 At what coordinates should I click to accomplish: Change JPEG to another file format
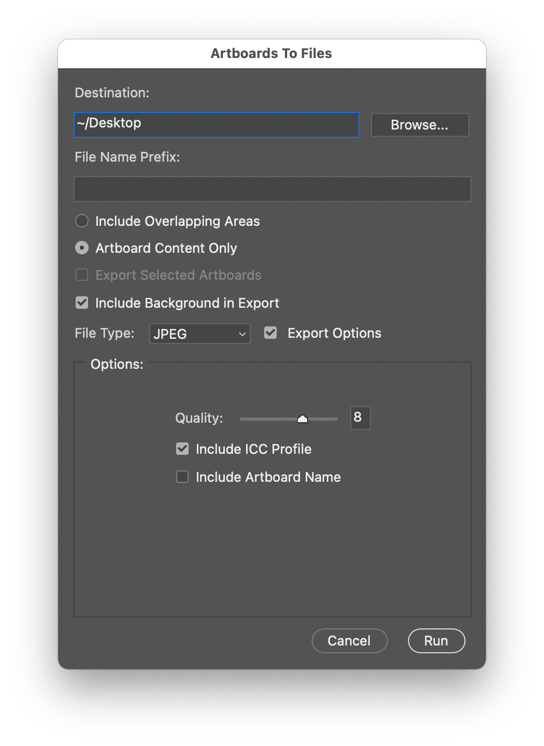199,334
